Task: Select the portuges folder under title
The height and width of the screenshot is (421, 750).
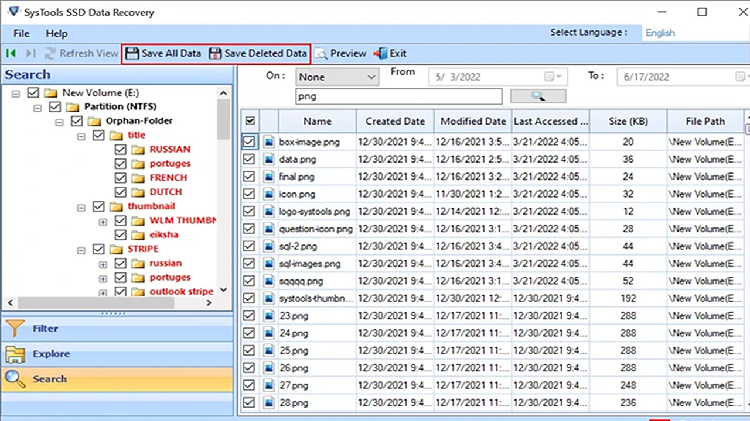Action: tap(170, 164)
